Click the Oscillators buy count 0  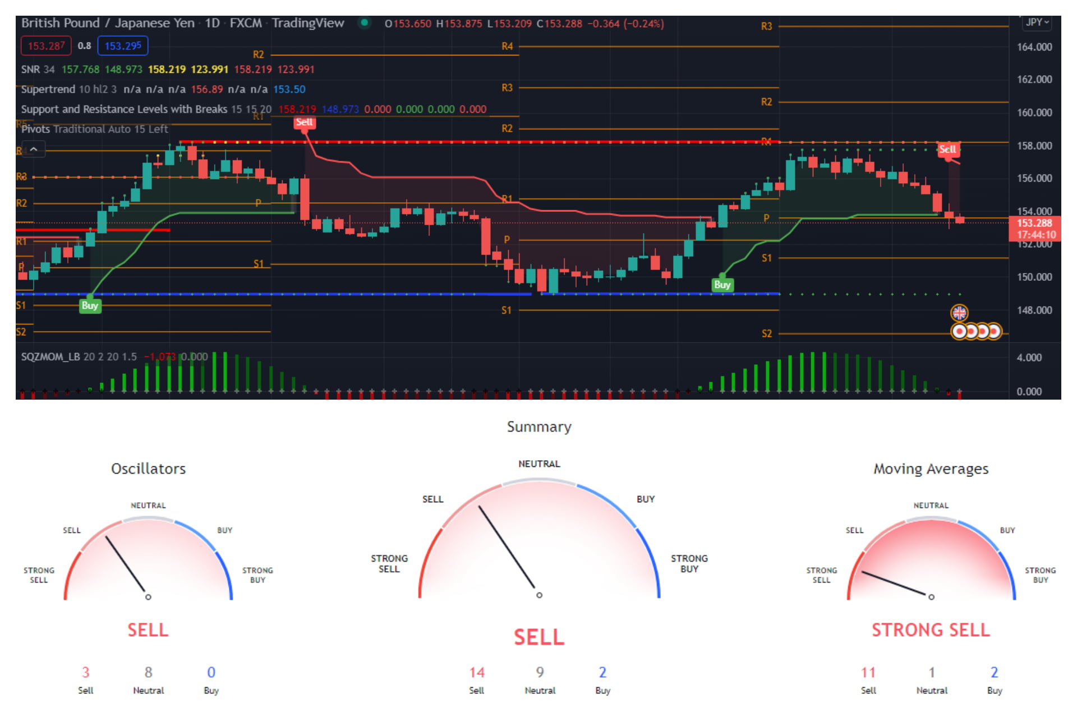pos(211,673)
